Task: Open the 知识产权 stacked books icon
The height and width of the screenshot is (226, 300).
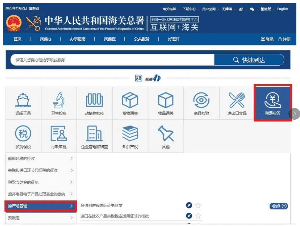Action: [x=130, y=136]
